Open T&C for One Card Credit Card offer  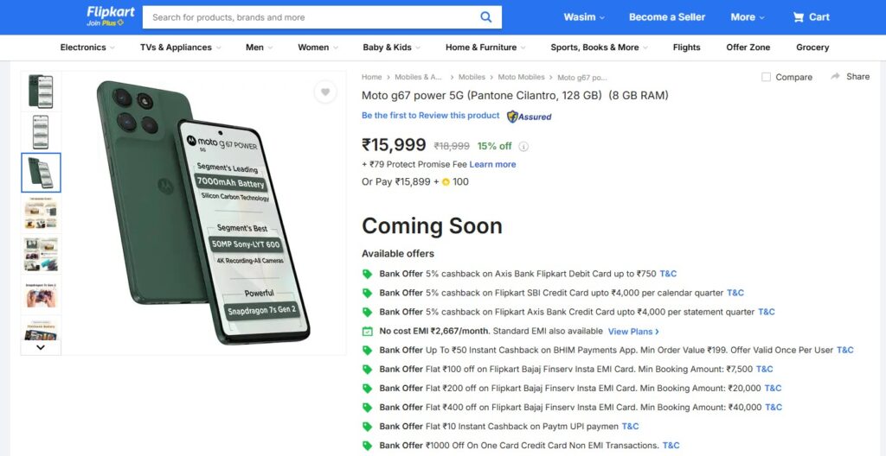point(671,446)
